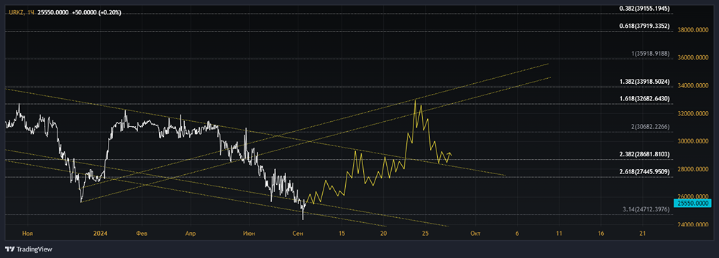Click the Апр label on time axis
Image resolution: width=719 pixels, height=258 pixels.
[191, 234]
